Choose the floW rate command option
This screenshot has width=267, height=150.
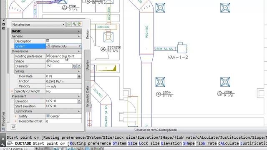click(x=206, y=143)
